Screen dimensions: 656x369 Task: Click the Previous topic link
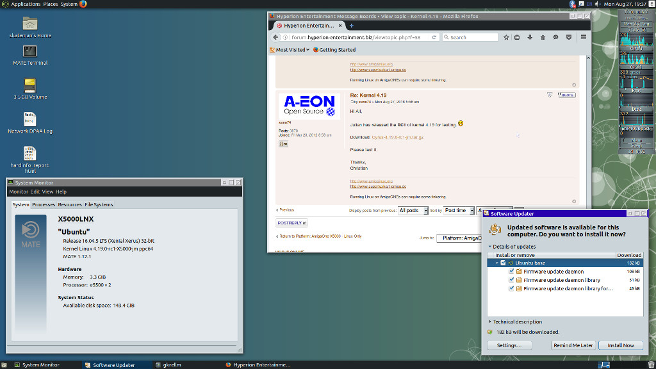[285, 210]
